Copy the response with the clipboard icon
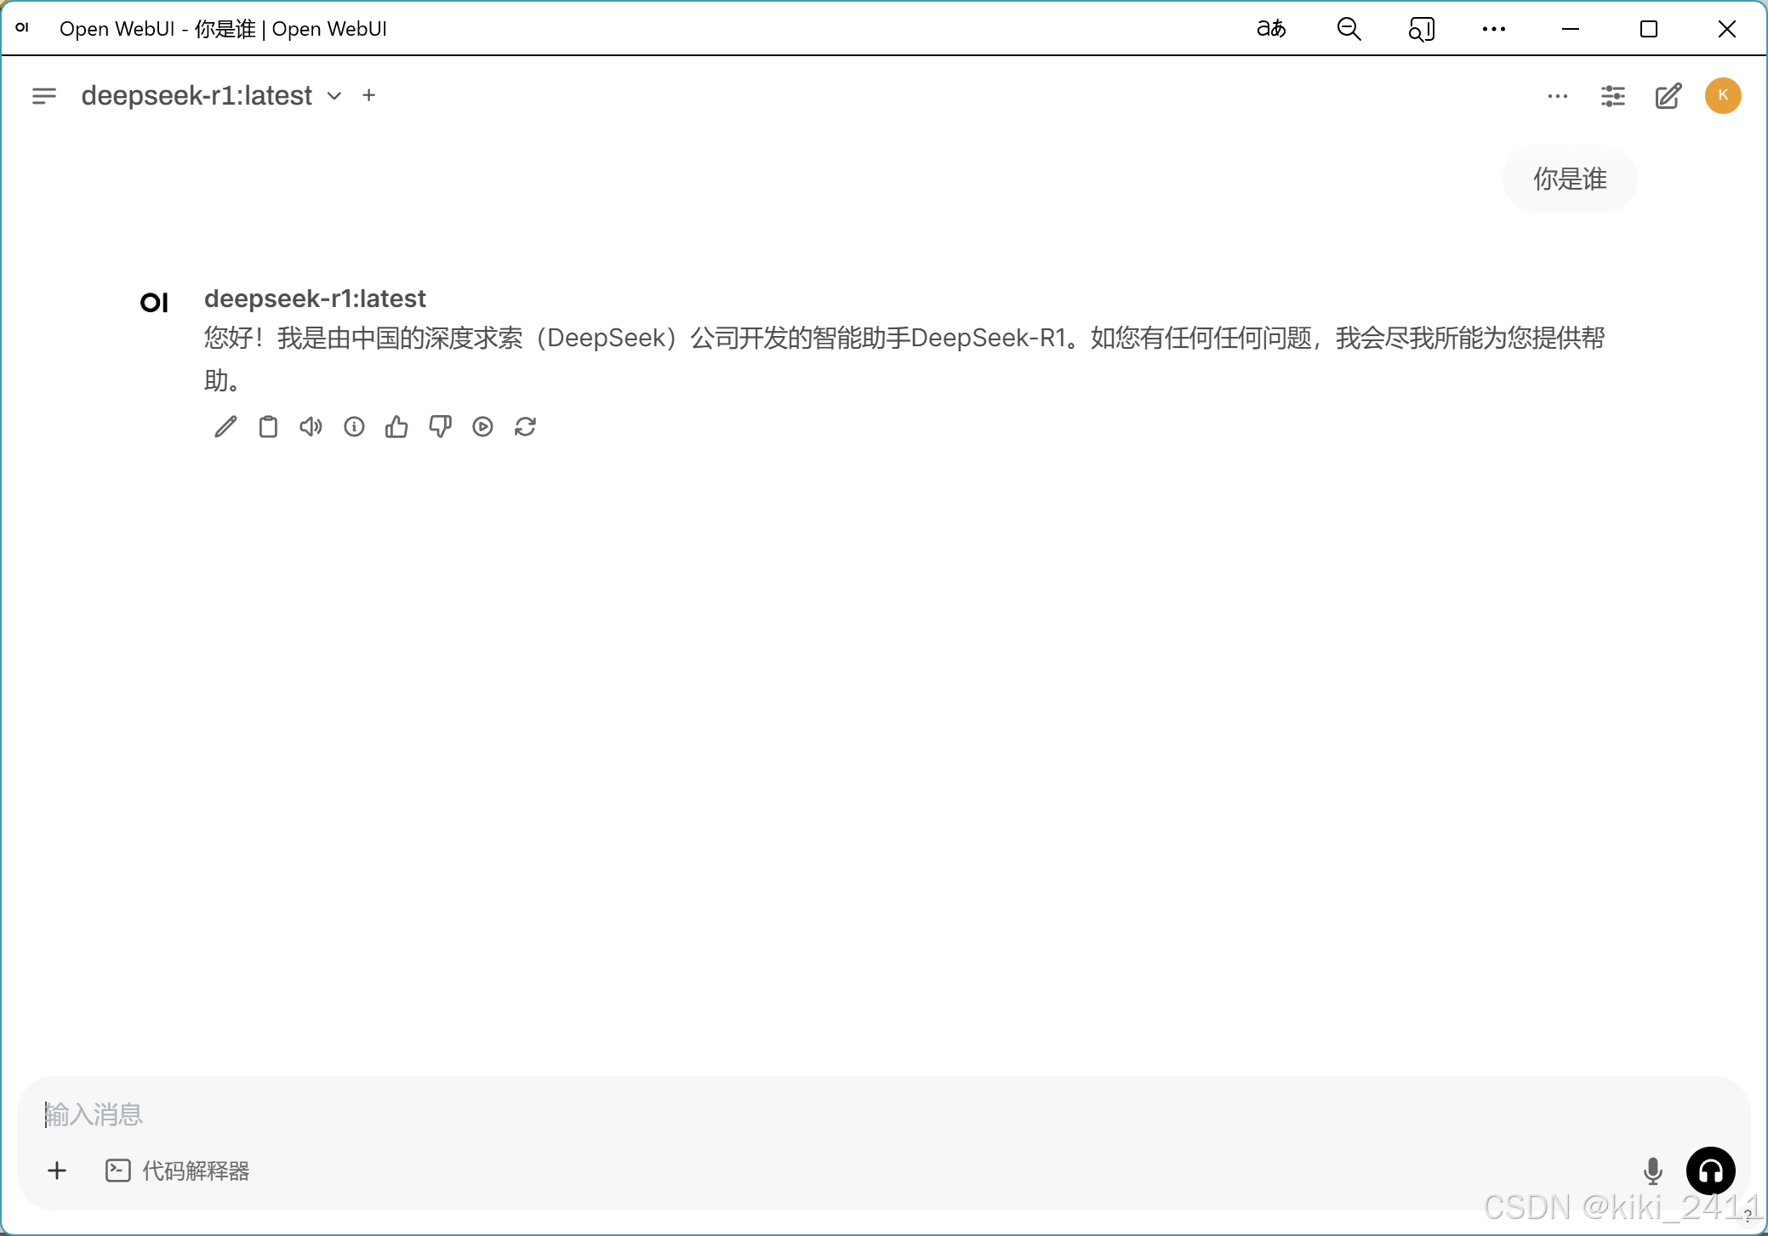Image resolution: width=1768 pixels, height=1236 pixels. pyautogui.click(x=268, y=427)
